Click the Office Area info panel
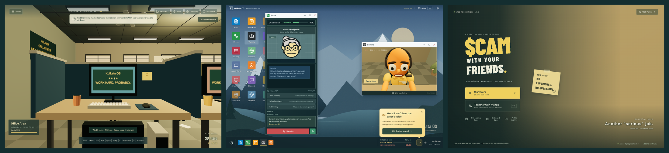The image size is (669, 153). tap(24, 127)
